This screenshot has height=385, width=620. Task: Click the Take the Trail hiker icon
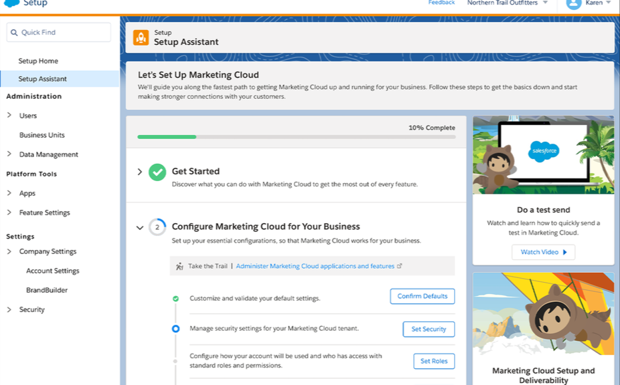click(x=179, y=266)
